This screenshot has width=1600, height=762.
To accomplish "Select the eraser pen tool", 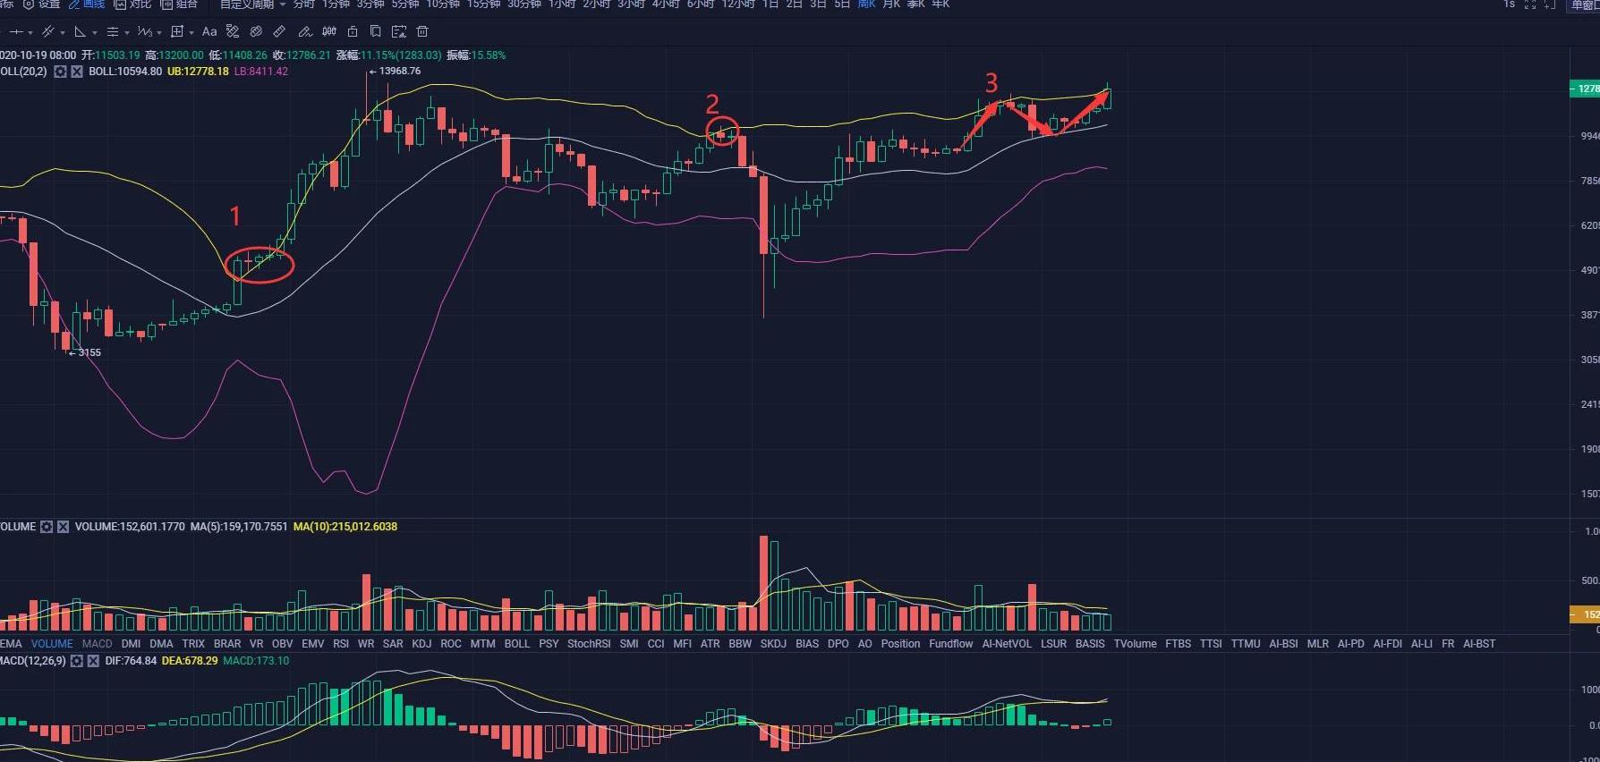I will [x=305, y=31].
